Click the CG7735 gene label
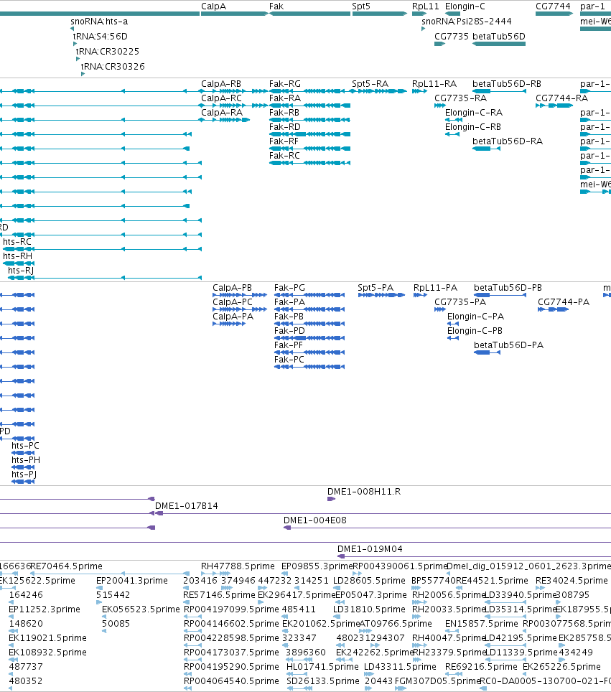This screenshot has height=692, width=611. pyautogui.click(x=451, y=36)
